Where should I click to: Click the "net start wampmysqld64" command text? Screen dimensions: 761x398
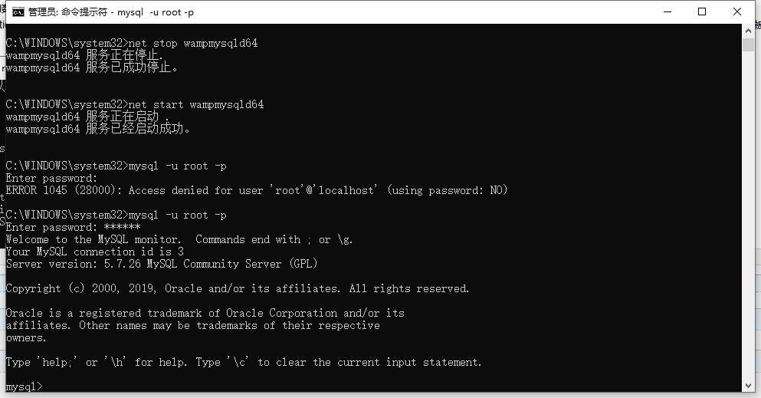(196, 104)
